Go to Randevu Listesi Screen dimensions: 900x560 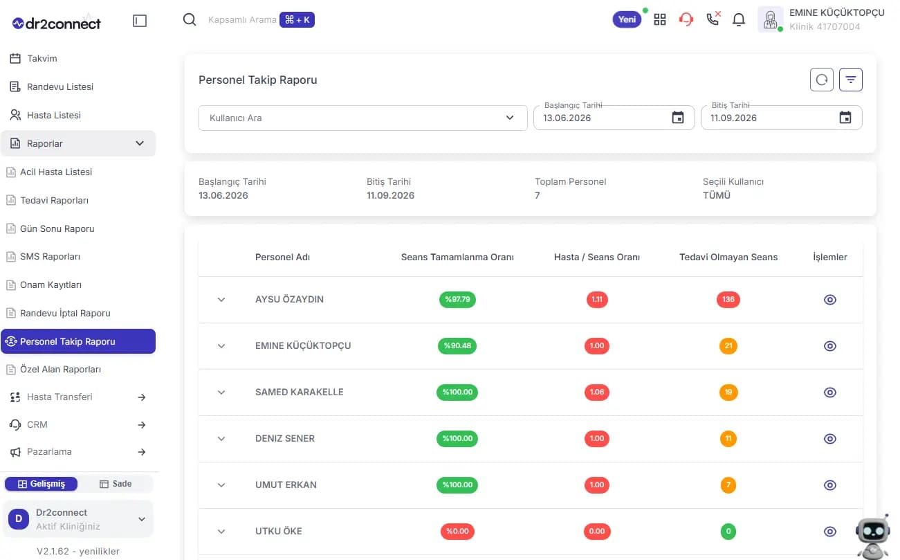pyautogui.click(x=78, y=87)
